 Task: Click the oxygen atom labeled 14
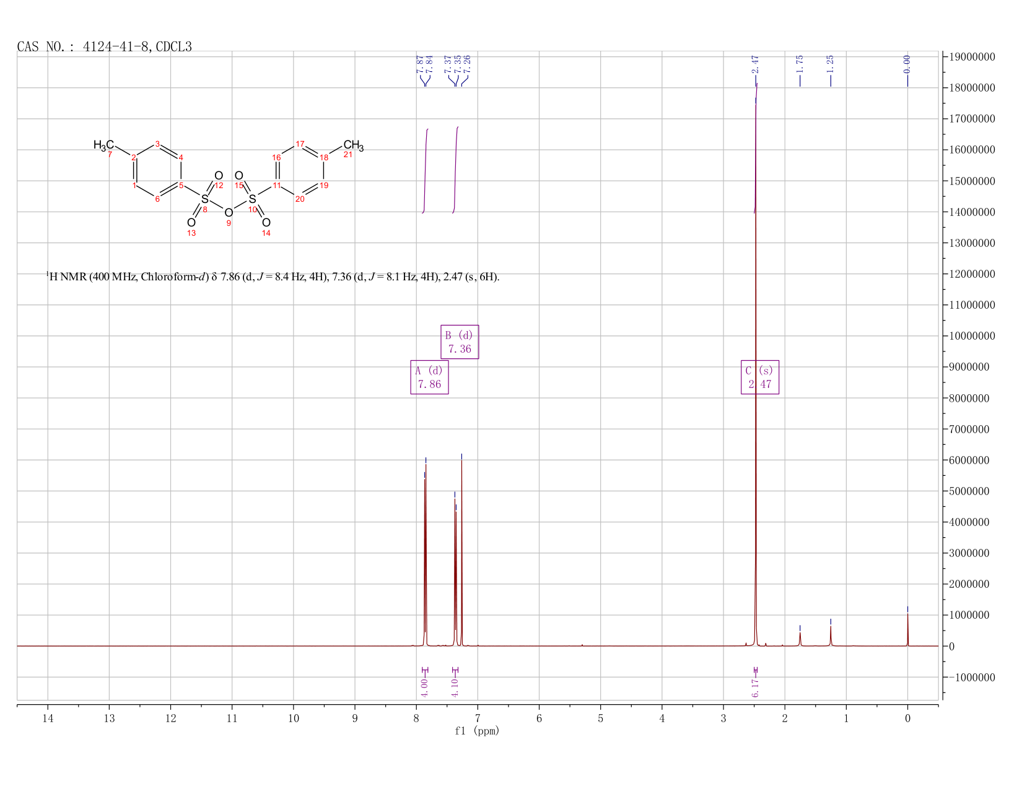coord(266,223)
